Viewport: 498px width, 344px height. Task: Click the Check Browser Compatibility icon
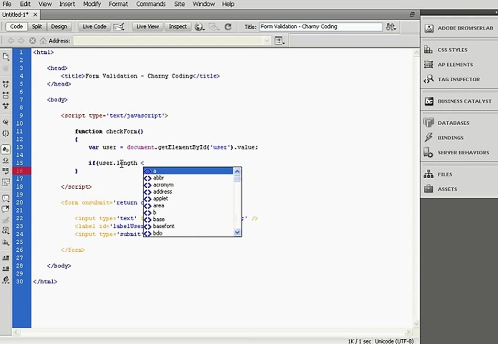point(119,27)
